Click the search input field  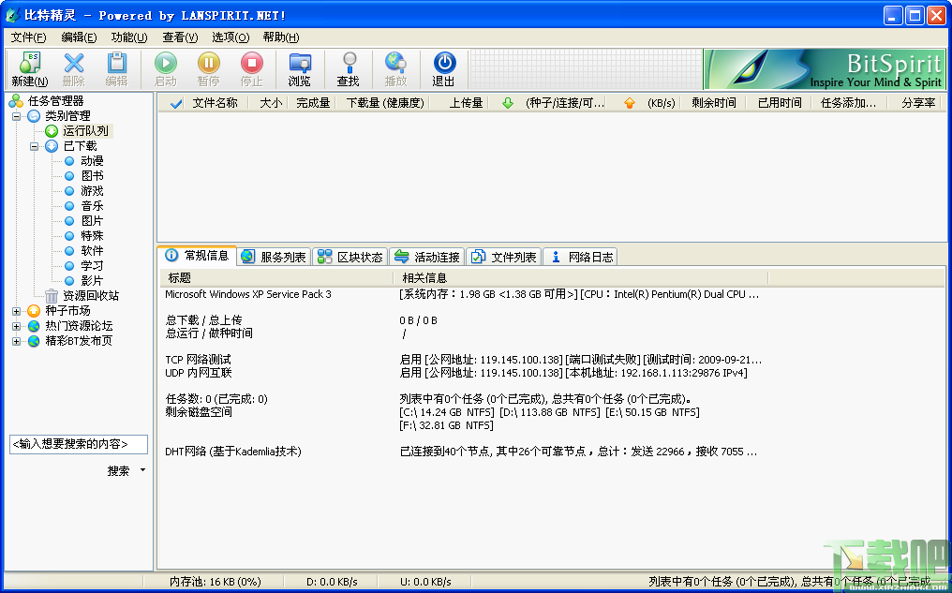point(79,444)
